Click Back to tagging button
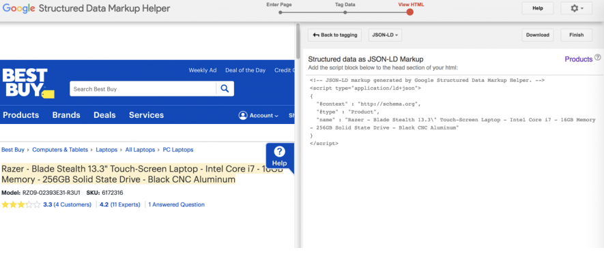 pos(334,35)
